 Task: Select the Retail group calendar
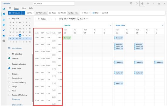(9, 91)
